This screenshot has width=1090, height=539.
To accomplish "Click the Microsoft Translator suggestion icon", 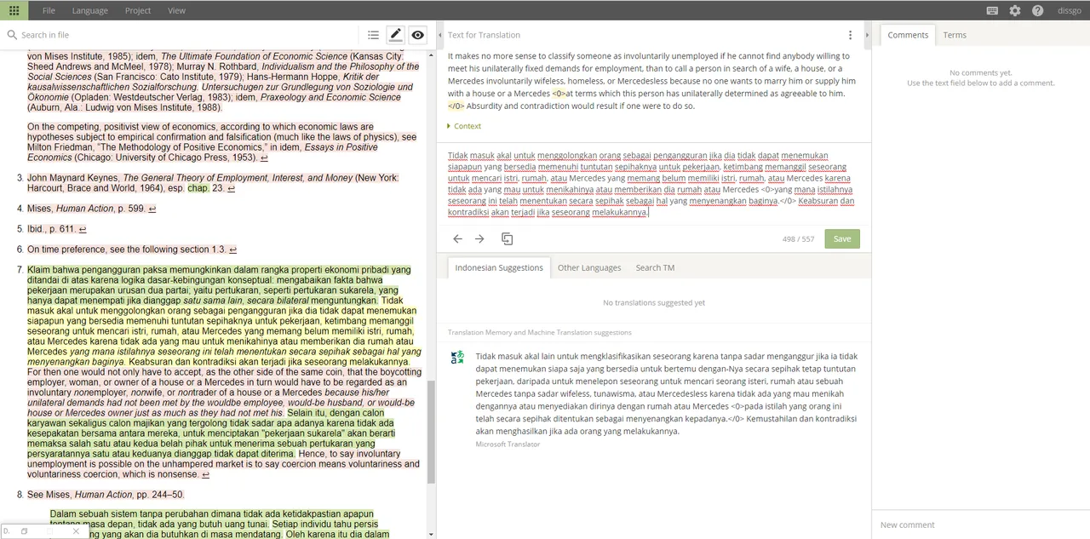I will point(457,358).
